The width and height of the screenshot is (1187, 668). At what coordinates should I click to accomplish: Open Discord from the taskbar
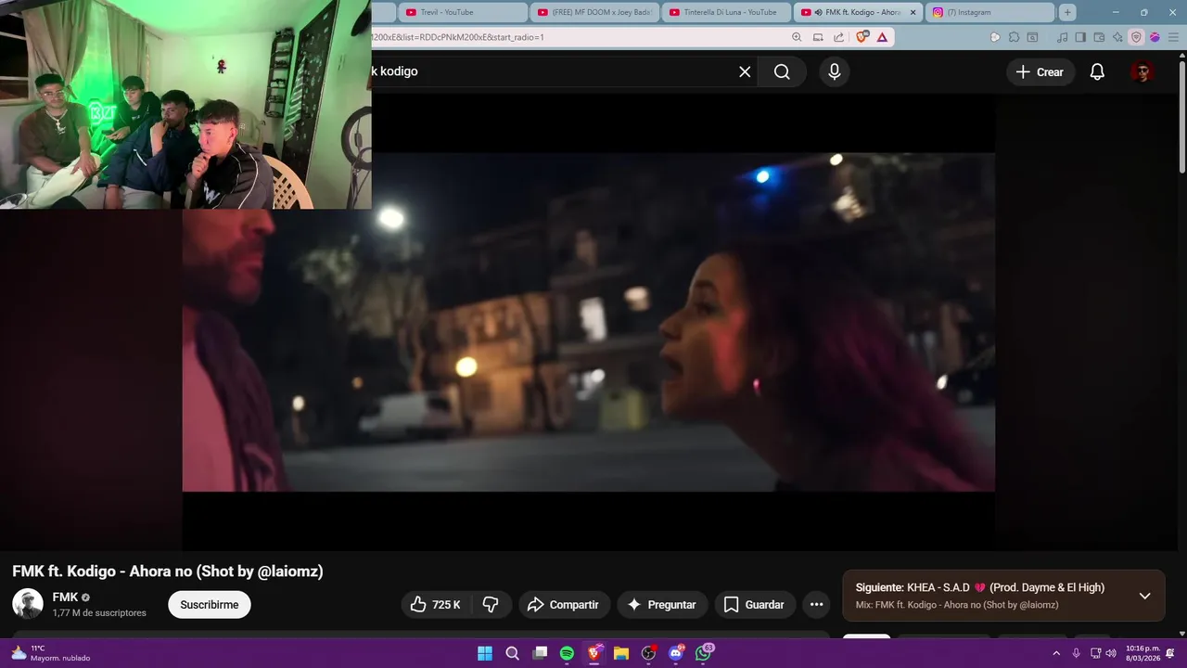tap(676, 653)
